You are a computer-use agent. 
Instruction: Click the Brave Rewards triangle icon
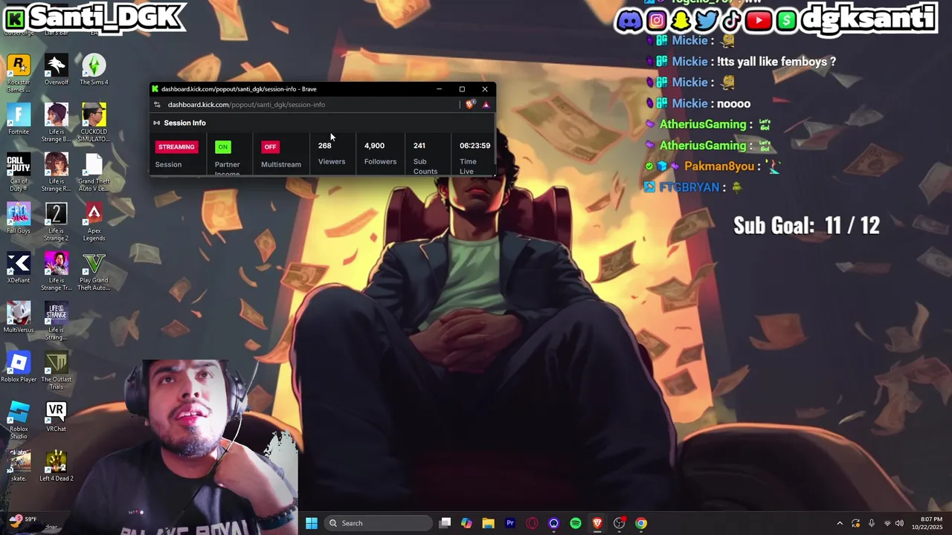[x=486, y=105]
